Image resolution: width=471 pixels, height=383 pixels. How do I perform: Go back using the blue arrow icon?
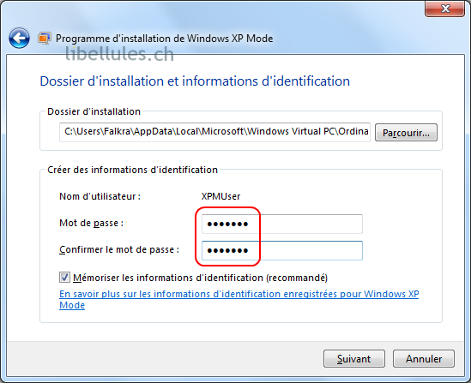pyautogui.click(x=19, y=38)
